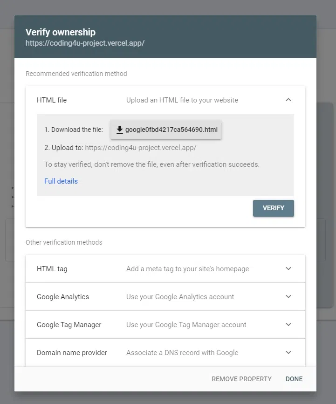The width and height of the screenshot is (336, 404).
Task: Expand the Google Tag Manager chevron
Action: (x=288, y=325)
